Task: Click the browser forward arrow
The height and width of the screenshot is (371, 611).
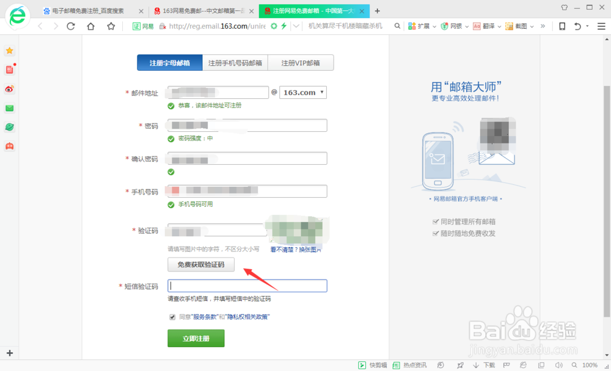Action: click(56, 26)
